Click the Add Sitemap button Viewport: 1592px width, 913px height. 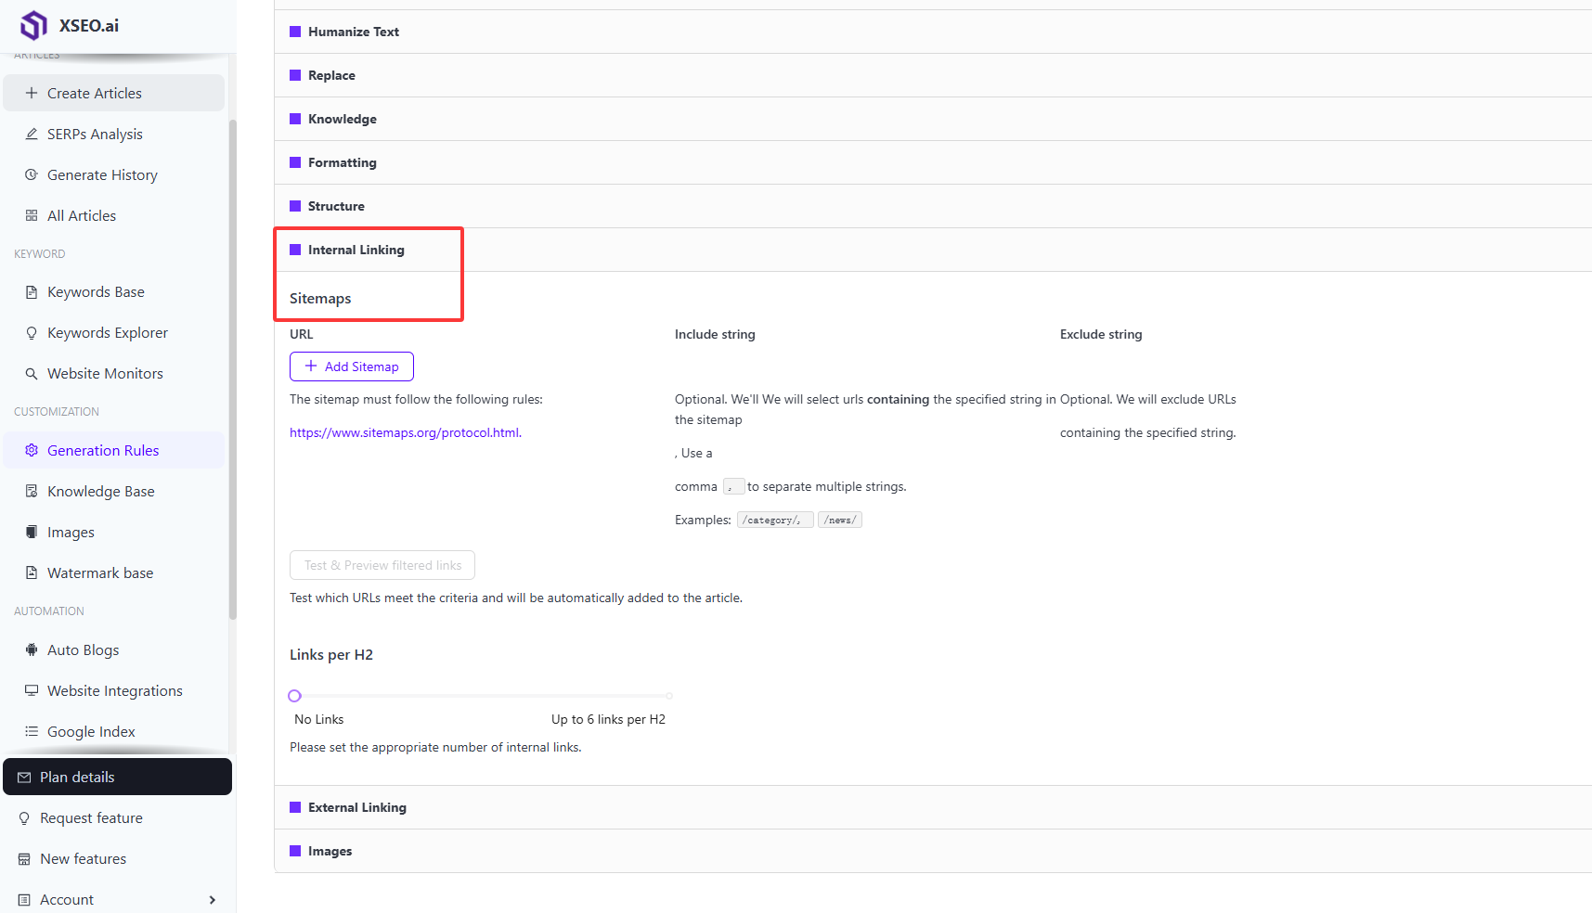pyautogui.click(x=352, y=366)
